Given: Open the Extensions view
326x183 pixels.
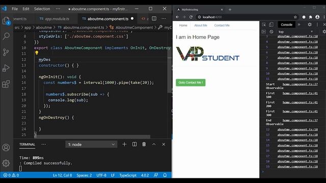Looking at the screenshot, I should tap(6, 84).
